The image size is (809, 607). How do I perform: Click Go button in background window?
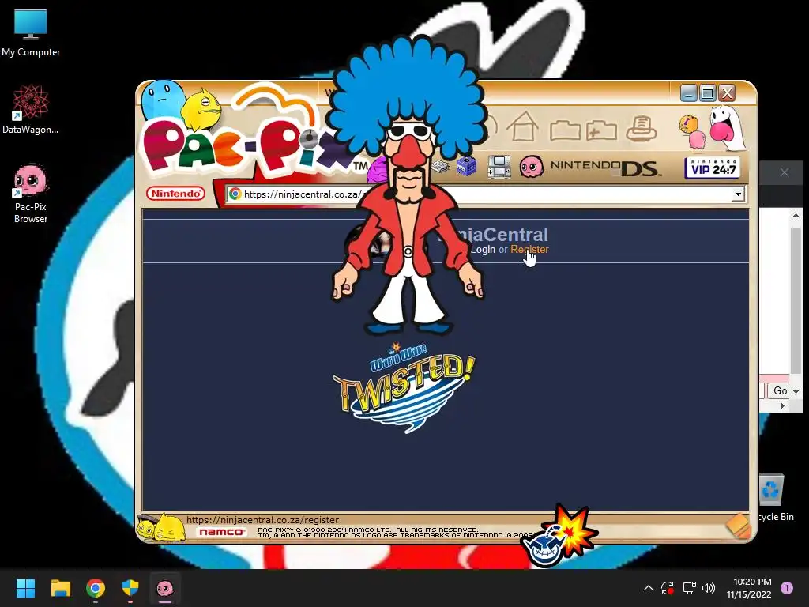(780, 390)
